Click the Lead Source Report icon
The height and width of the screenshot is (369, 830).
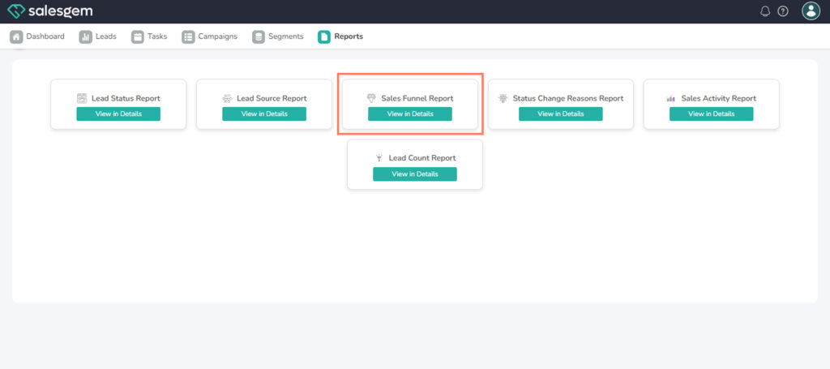[x=227, y=98]
